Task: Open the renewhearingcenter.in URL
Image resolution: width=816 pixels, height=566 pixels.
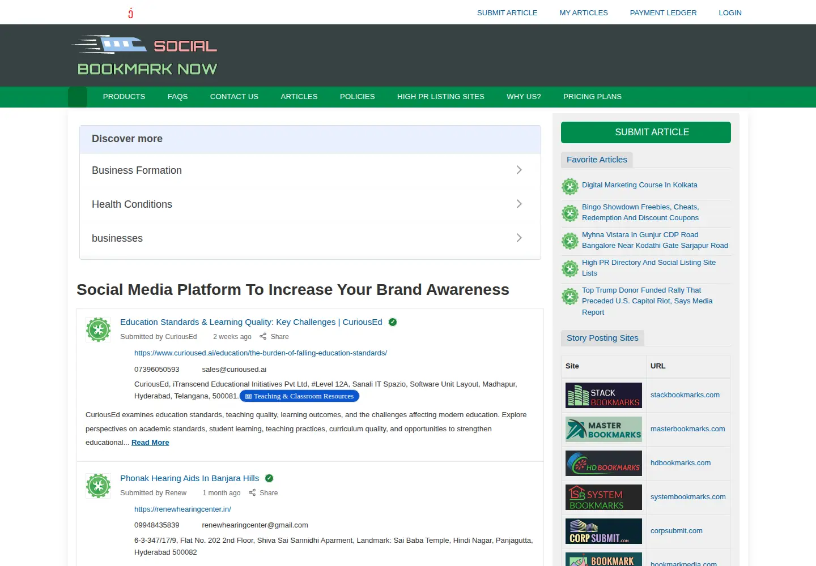Action: pyautogui.click(x=182, y=509)
